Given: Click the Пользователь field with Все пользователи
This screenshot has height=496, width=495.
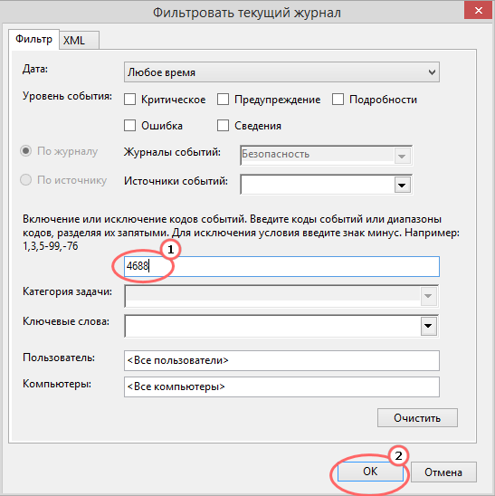Looking at the screenshot, I should click(281, 360).
